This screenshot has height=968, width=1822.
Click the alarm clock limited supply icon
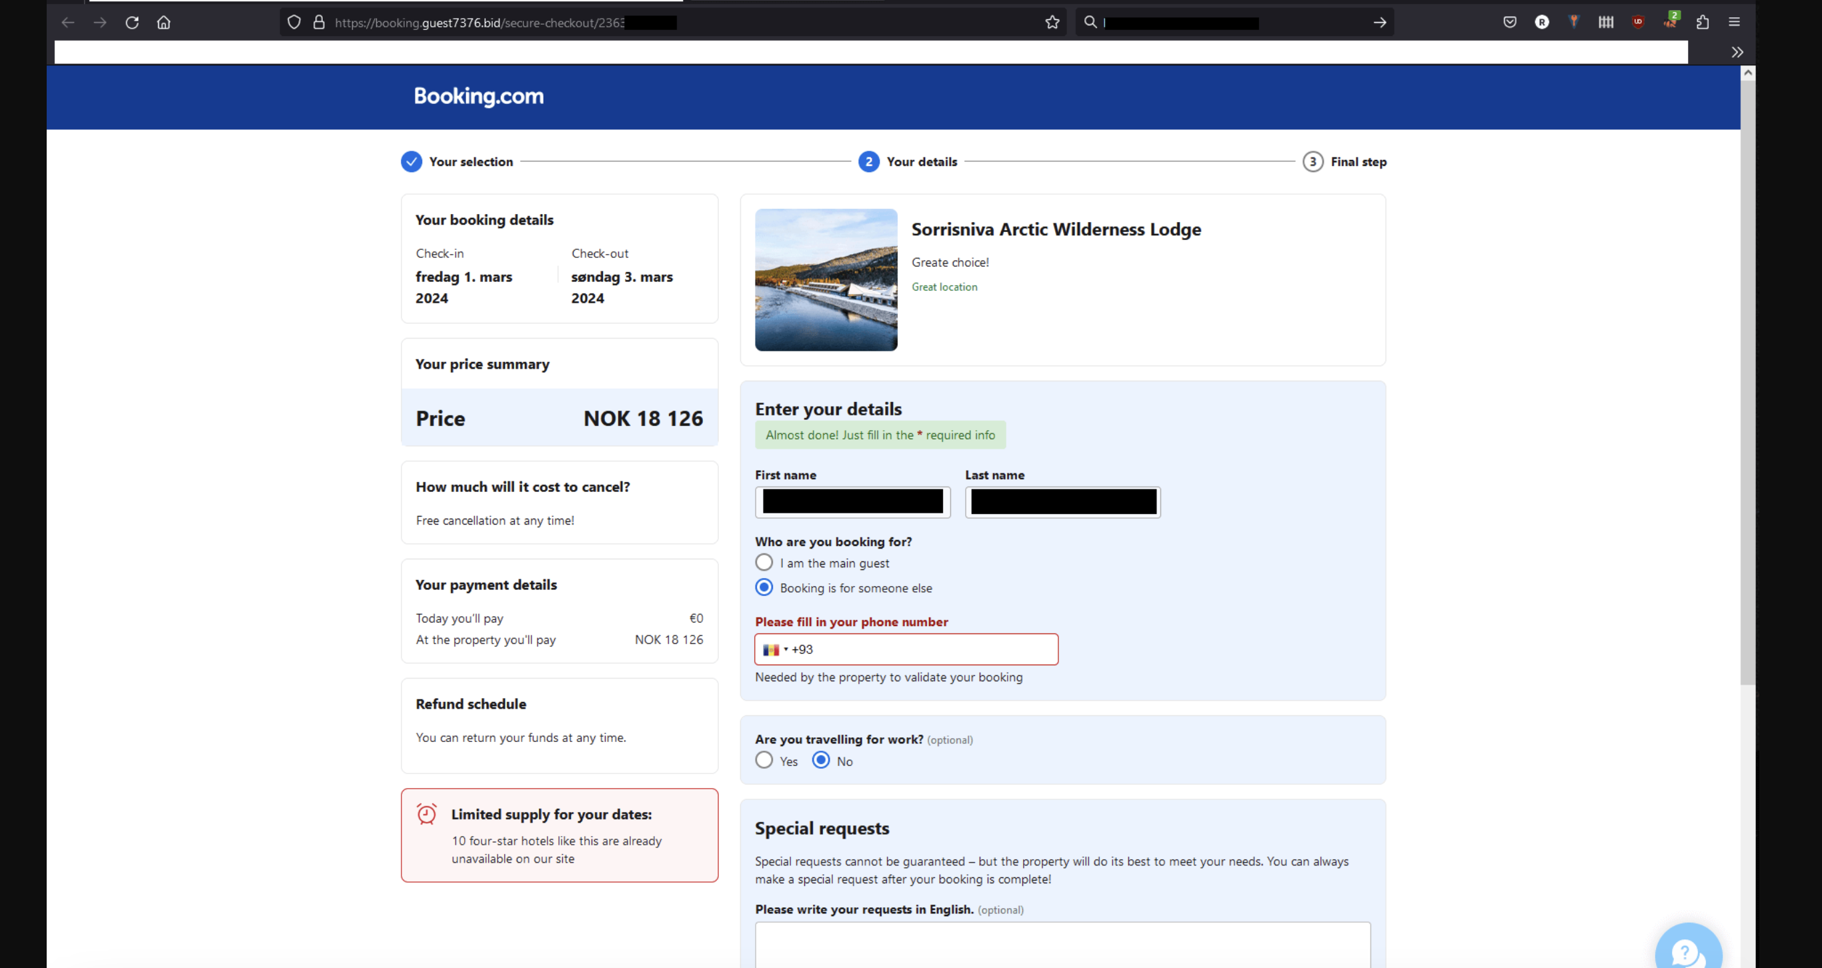point(427,814)
